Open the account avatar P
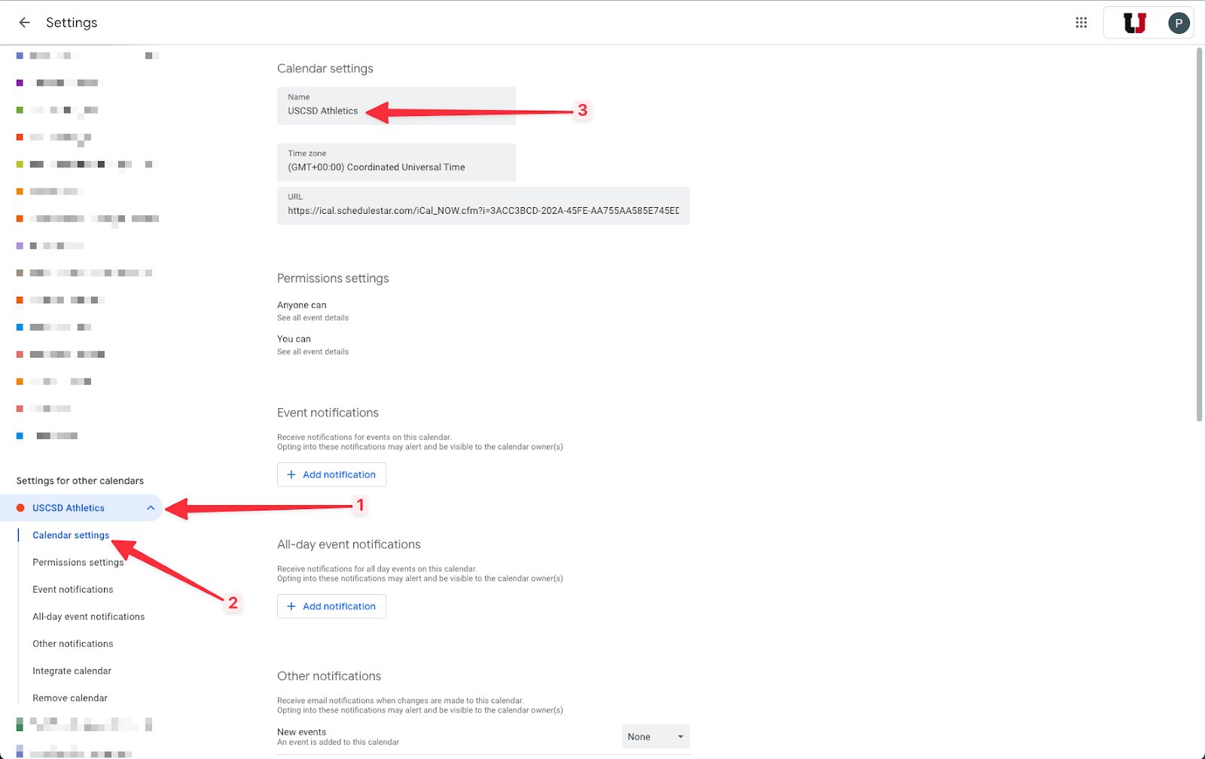 pos(1179,23)
